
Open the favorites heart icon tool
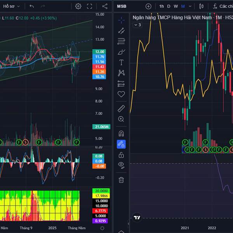tap(121, 94)
